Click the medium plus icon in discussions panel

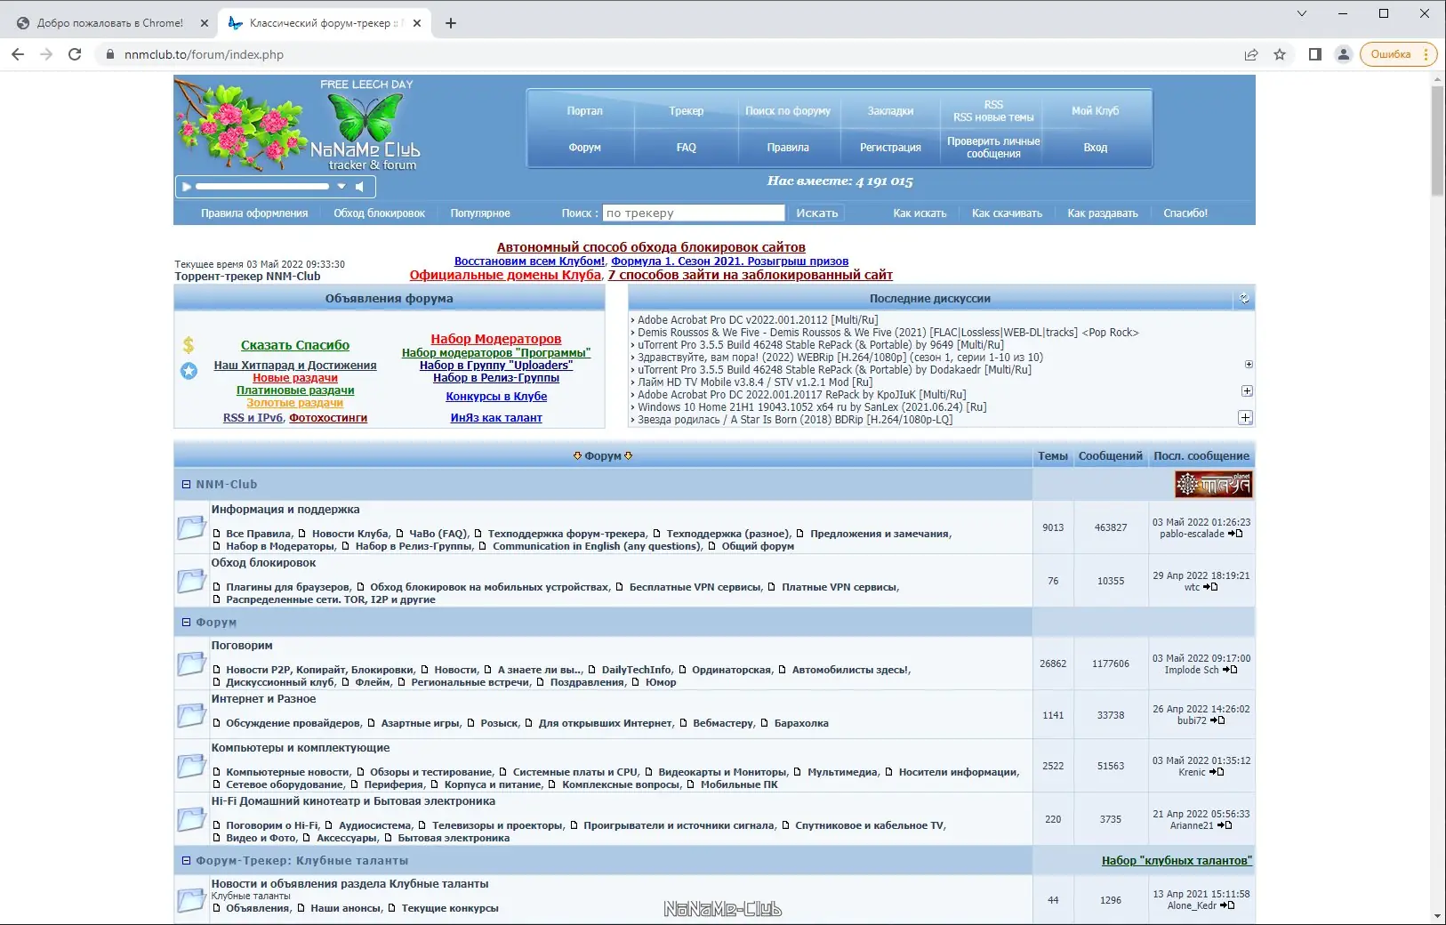pos(1247,391)
